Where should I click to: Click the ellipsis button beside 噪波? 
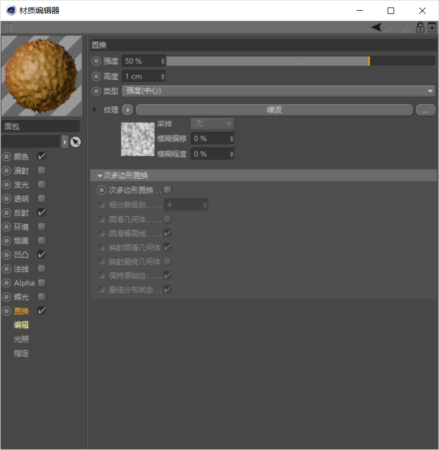(425, 110)
